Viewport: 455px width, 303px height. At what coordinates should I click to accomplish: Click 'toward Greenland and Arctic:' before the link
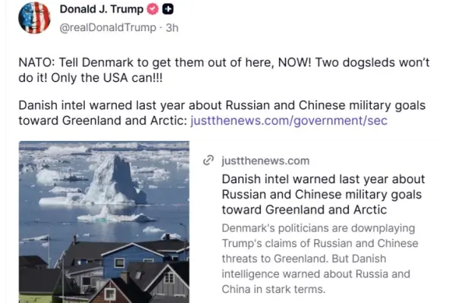point(103,120)
